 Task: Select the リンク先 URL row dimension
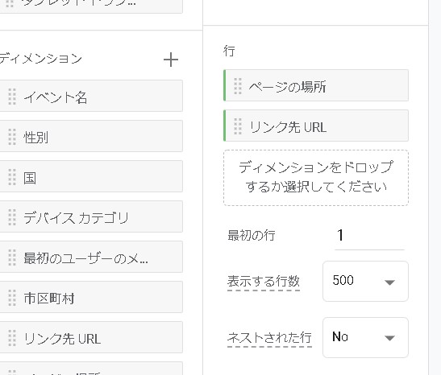tap(316, 126)
